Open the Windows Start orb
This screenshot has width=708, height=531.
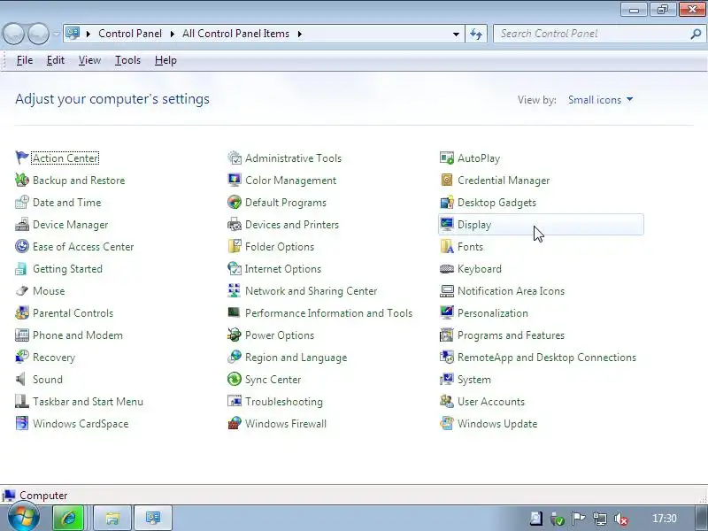coord(24,518)
